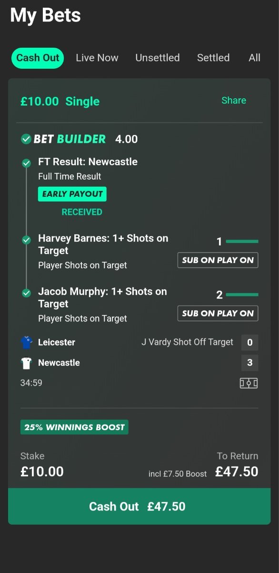This screenshot has width=279, height=573.
Task: Click the Jacob Murphy selection tick icon
Action: click(27, 293)
